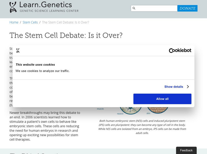Click the DONATE button
Screen dimensions: 207x154
[x=187, y=8]
